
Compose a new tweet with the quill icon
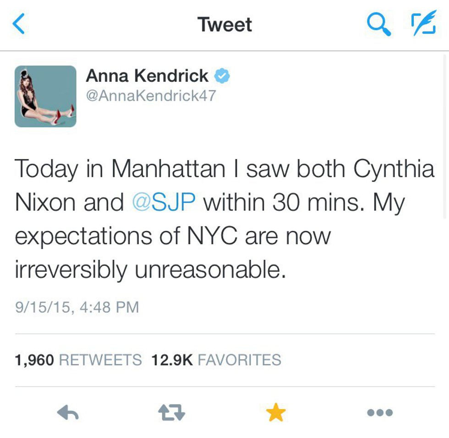point(422,24)
